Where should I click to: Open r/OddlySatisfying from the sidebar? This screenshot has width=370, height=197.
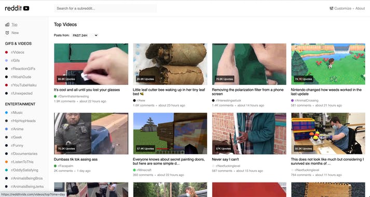pos(24,170)
